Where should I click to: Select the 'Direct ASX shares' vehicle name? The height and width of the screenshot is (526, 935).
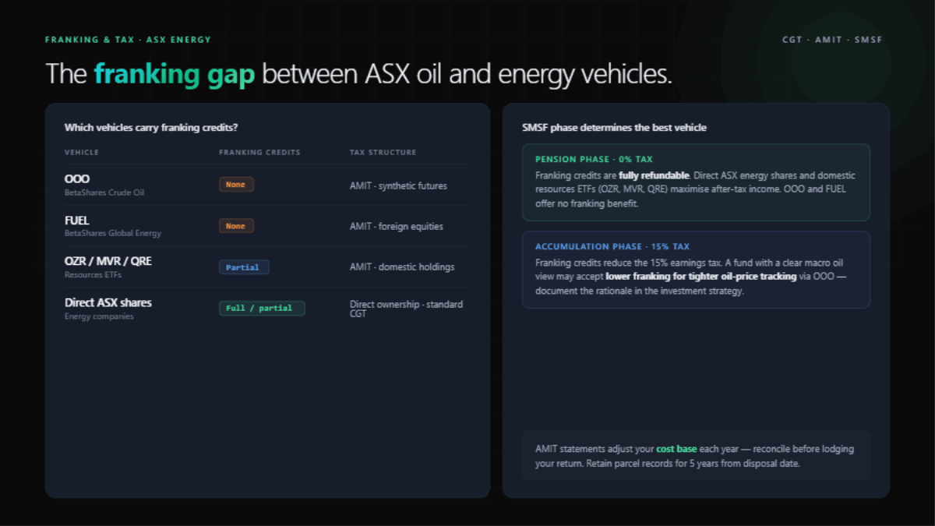[x=108, y=302]
